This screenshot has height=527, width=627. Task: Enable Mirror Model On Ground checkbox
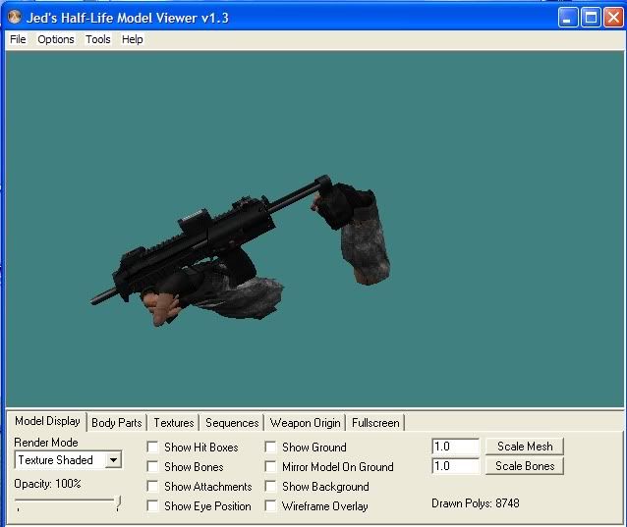(x=270, y=466)
